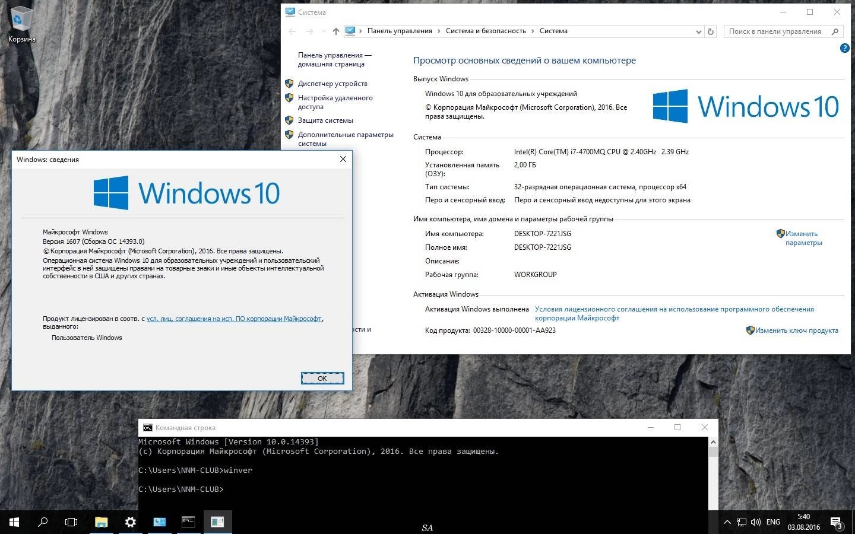Click the product ID 00328-10000-00001-AA923
Screen dimensions: 855x534
514,330
